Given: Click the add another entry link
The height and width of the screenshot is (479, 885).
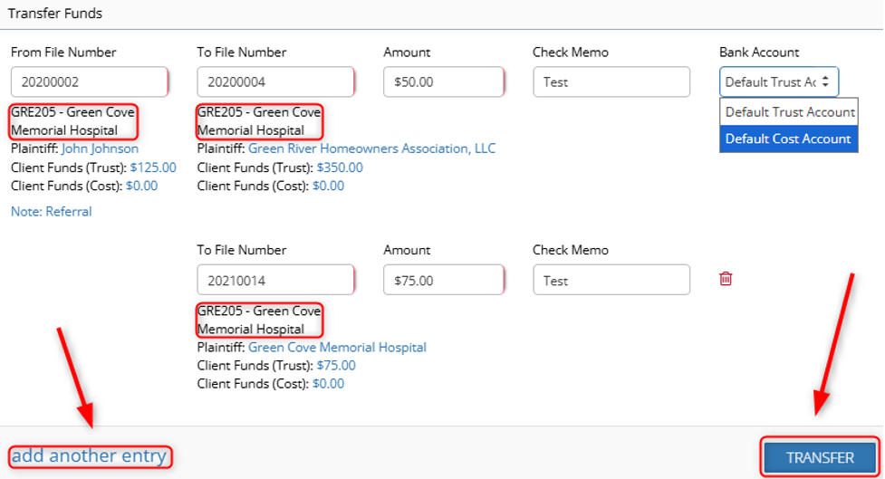Looking at the screenshot, I should (89, 455).
